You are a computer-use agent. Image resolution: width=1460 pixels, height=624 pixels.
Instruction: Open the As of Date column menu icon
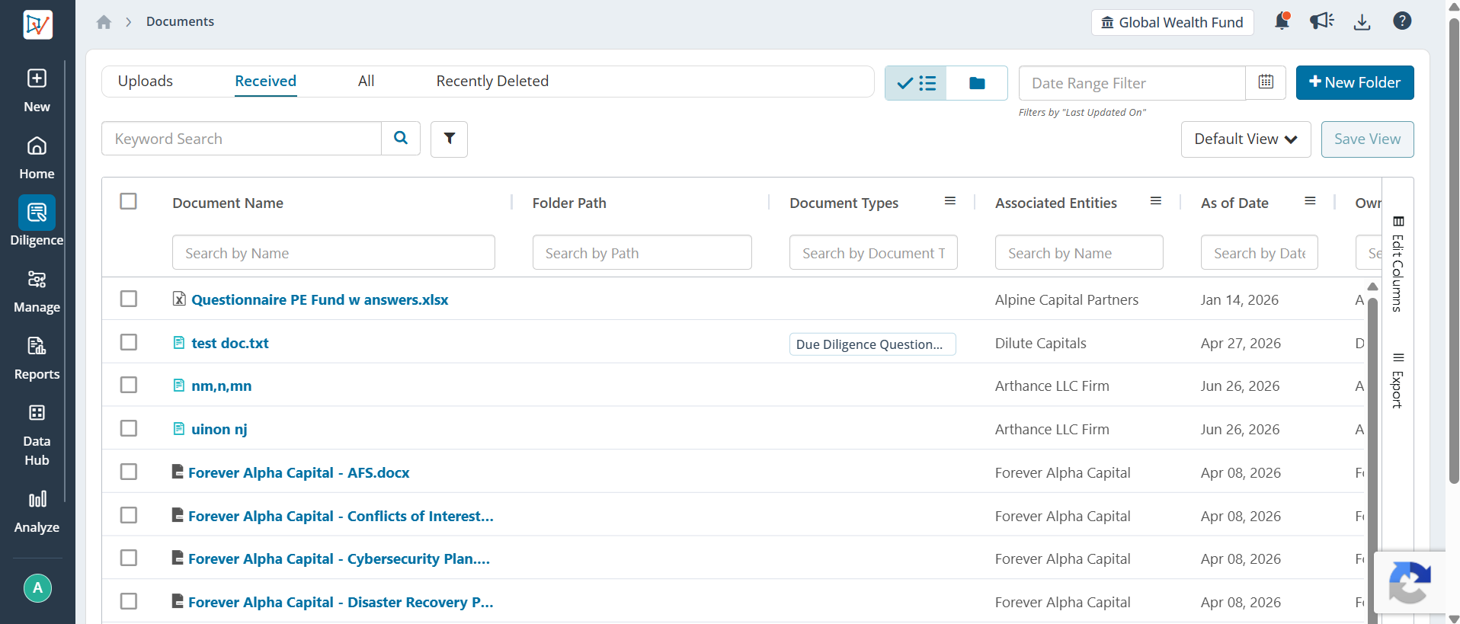[1311, 201]
